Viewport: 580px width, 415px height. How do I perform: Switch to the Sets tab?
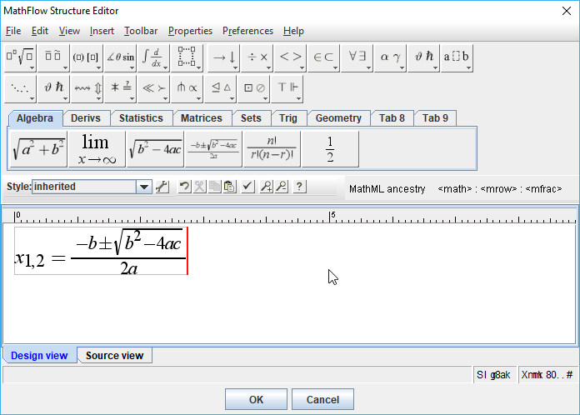coord(251,118)
